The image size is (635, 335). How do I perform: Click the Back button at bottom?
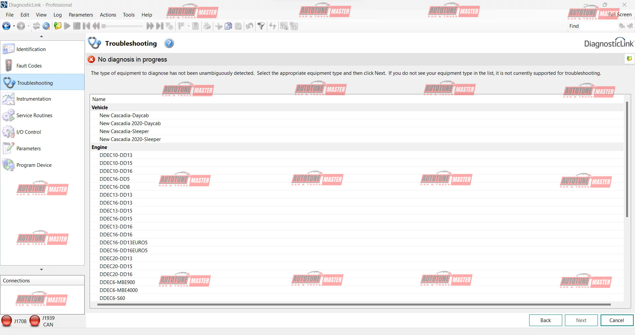point(545,320)
